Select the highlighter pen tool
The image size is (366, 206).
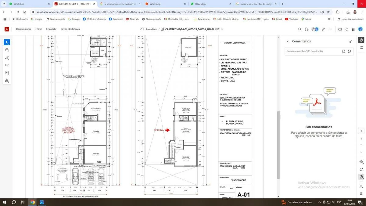pyautogui.click(x=7, y=57)
